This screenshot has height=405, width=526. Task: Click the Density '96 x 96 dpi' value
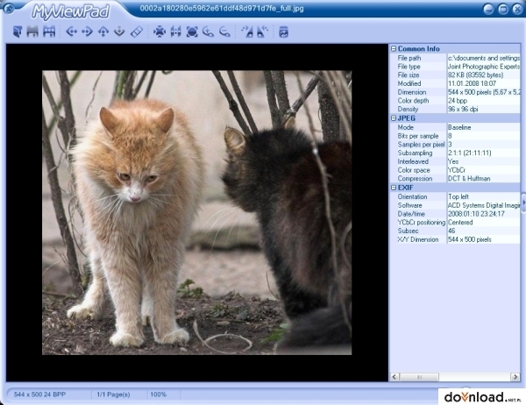pyautogui.click(x=463, y=109)
